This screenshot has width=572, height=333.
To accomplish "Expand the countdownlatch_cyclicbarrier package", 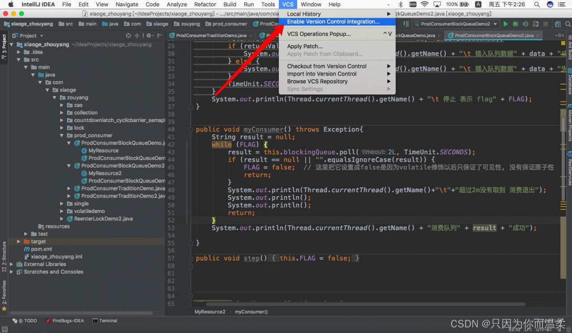I will pyautogui.click(x=62, y=120).
